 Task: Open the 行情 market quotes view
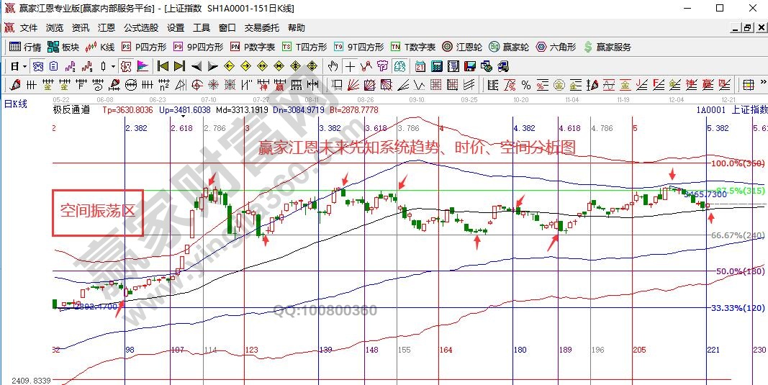point(24,47)
